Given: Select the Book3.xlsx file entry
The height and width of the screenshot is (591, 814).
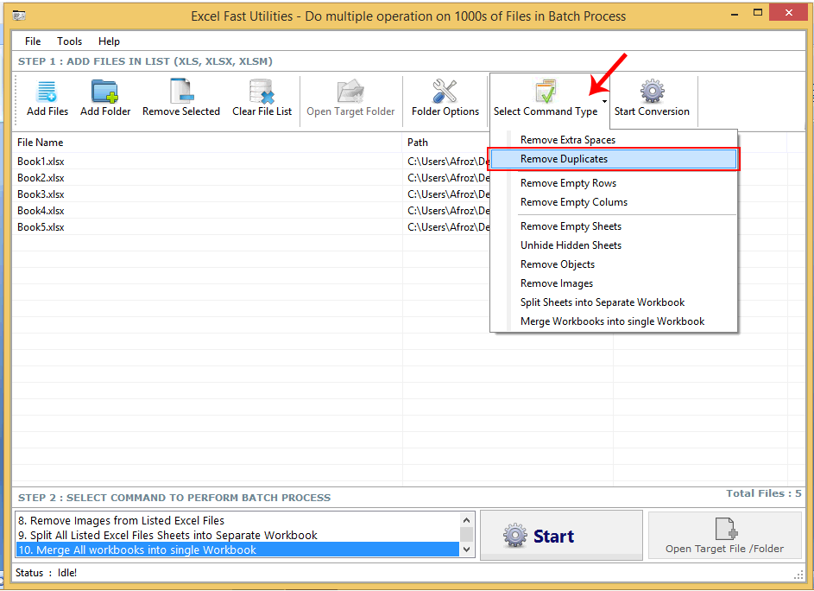Looking at the screenshot, I should tap(41, 194).
